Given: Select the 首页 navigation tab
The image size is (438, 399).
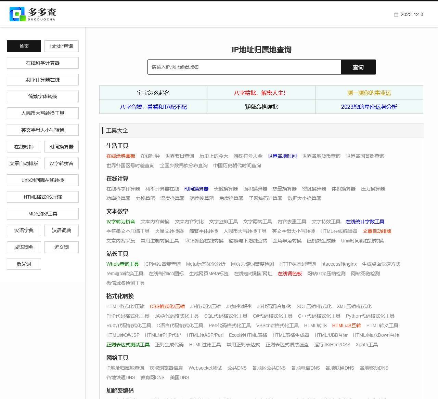Looking at the screenshot, I should 24,46.
